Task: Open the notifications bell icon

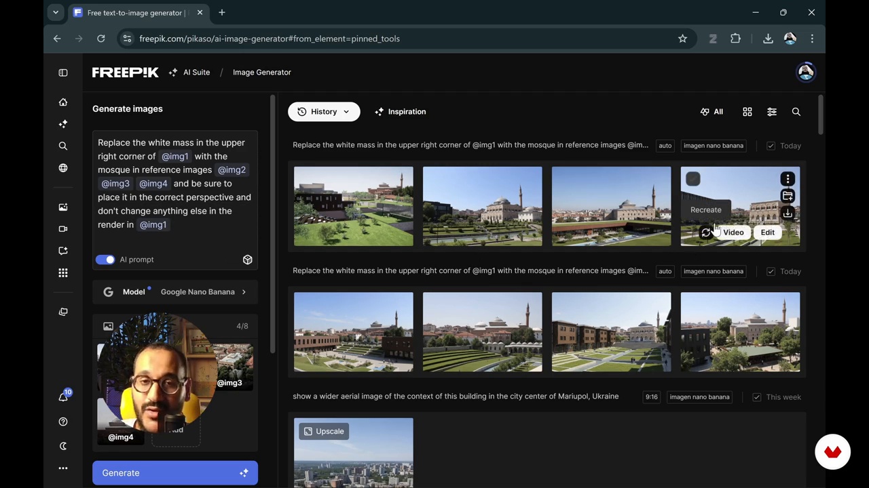Action: (63, 397)
